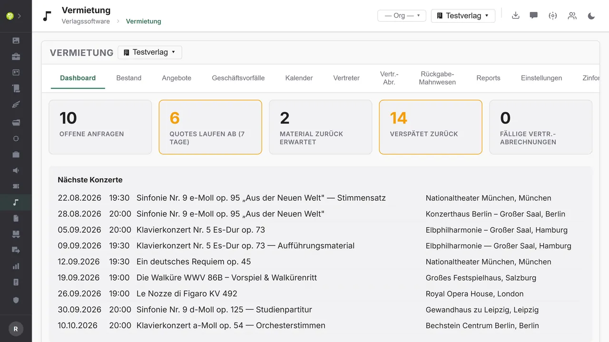Image resolution: width=609 pixels, height=342 pixels.
Task: Open the Fällige Vertr.-Abrechnungen card
Action: [x=541, y=127]
